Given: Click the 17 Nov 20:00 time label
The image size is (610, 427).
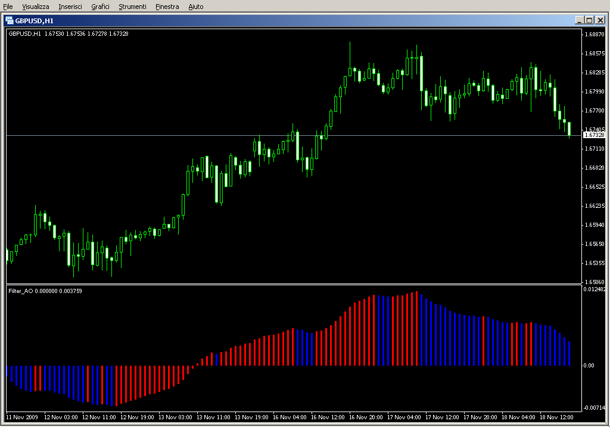Looking at the screenshot, I should [480, 417].
